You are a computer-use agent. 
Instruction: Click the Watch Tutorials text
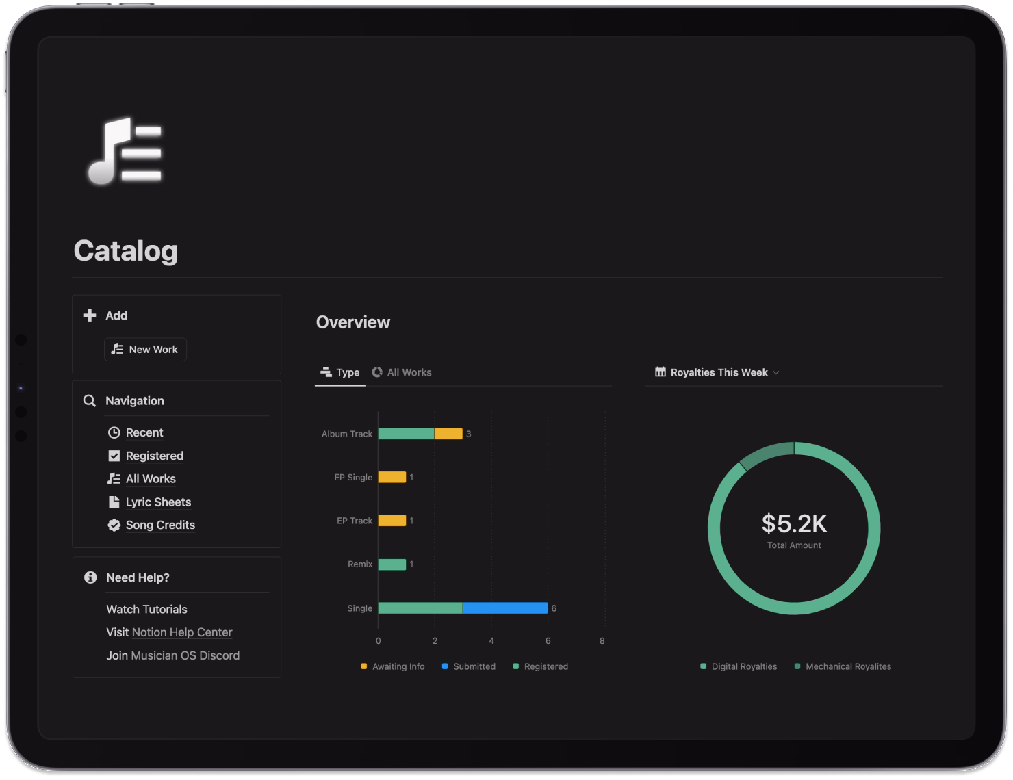point(146,609)
